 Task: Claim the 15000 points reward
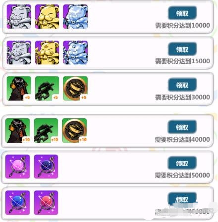182,49
